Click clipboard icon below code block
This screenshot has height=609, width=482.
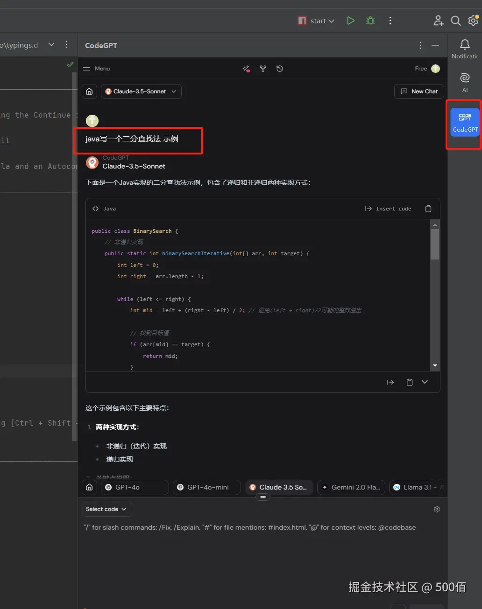[x=410, y=382]
